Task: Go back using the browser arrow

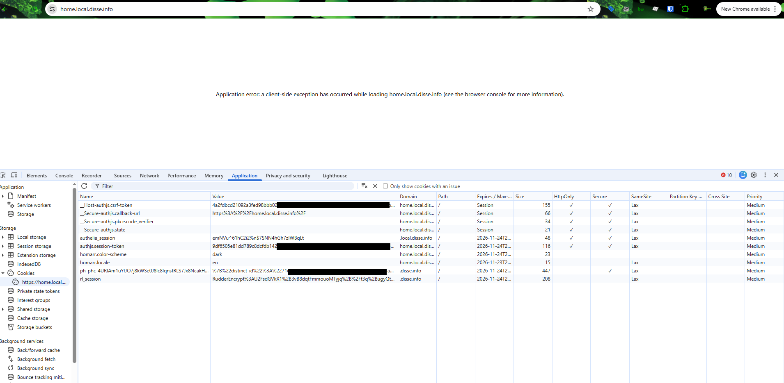Action: 5,9
